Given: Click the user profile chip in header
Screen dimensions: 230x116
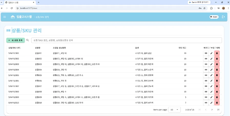Looking at the screenshot, I should (x=214, y=17).
